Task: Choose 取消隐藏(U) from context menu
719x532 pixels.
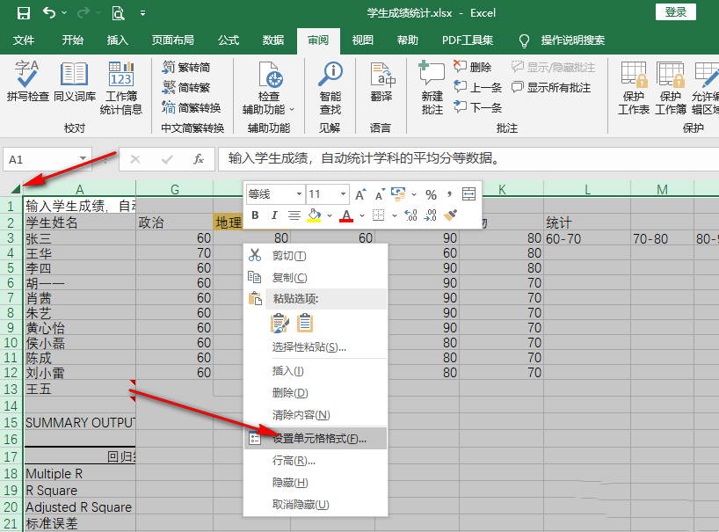Action: [x=316, y=505]
